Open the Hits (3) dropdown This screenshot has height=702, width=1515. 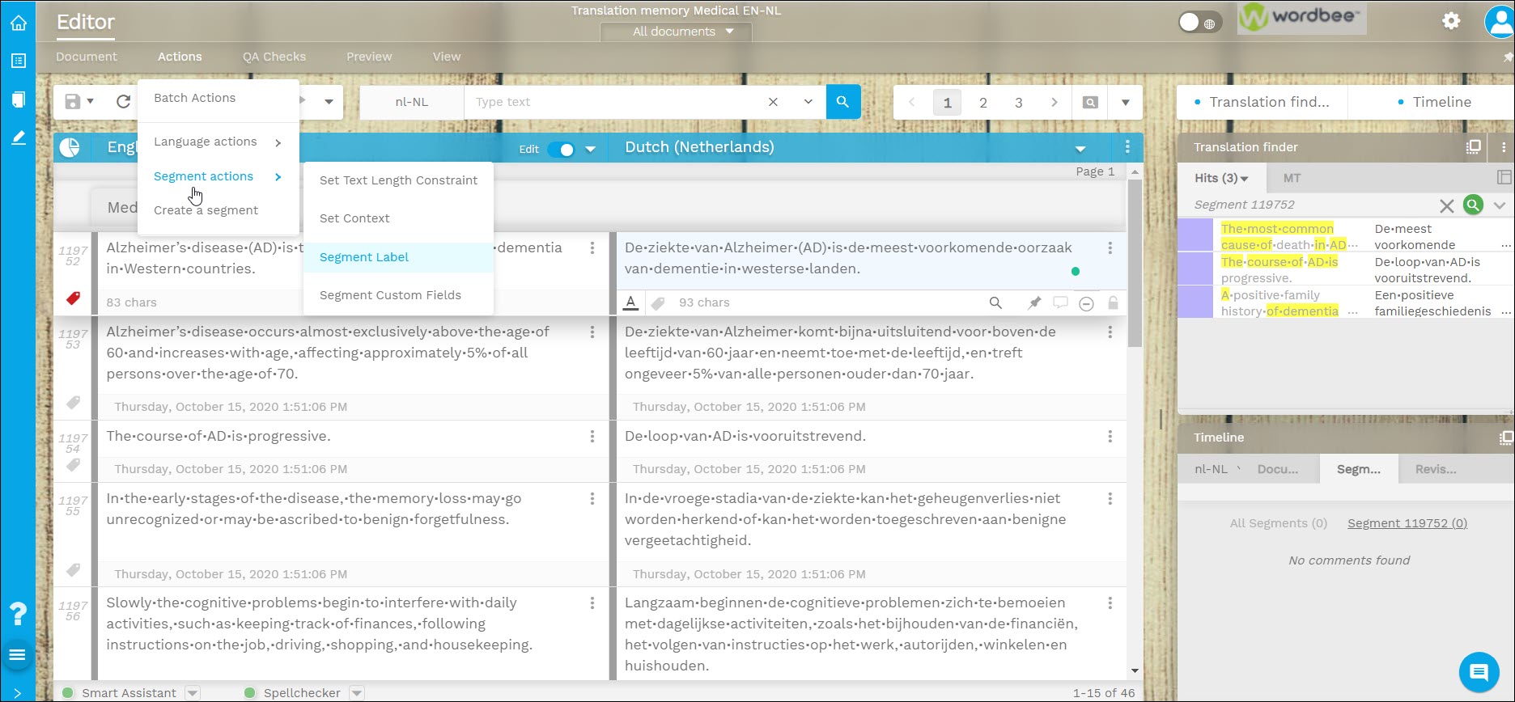1221,178
